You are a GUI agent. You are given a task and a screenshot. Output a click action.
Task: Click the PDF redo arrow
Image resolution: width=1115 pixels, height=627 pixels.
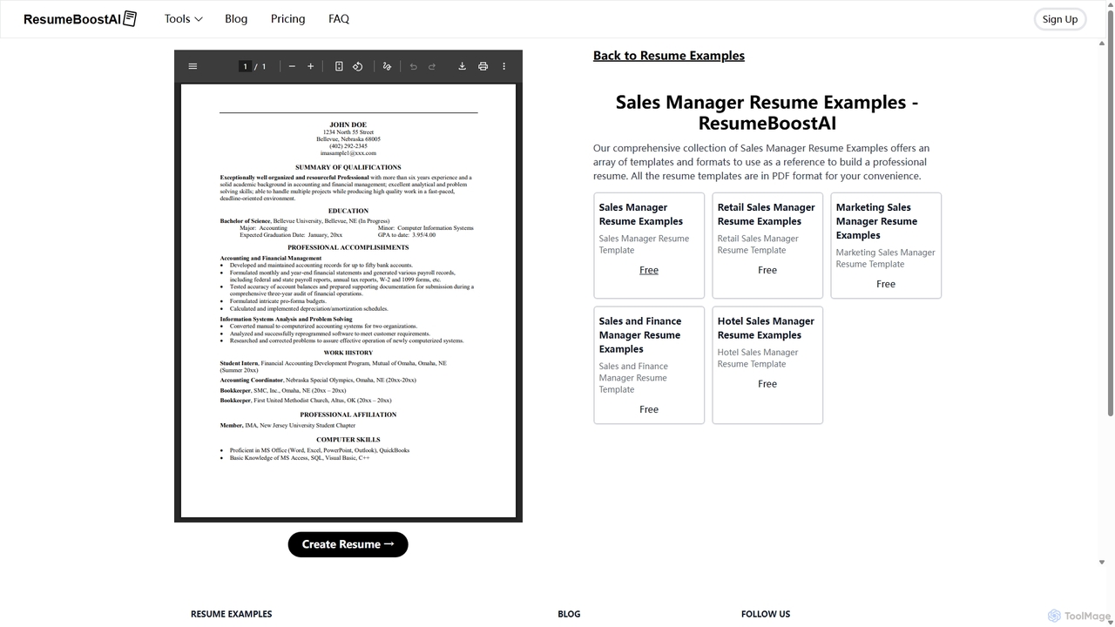click(432, 66)
